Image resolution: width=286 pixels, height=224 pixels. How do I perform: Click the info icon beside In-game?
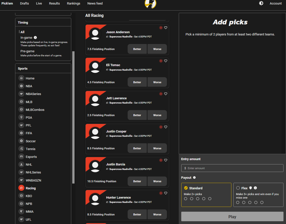[x=35, y=37]
